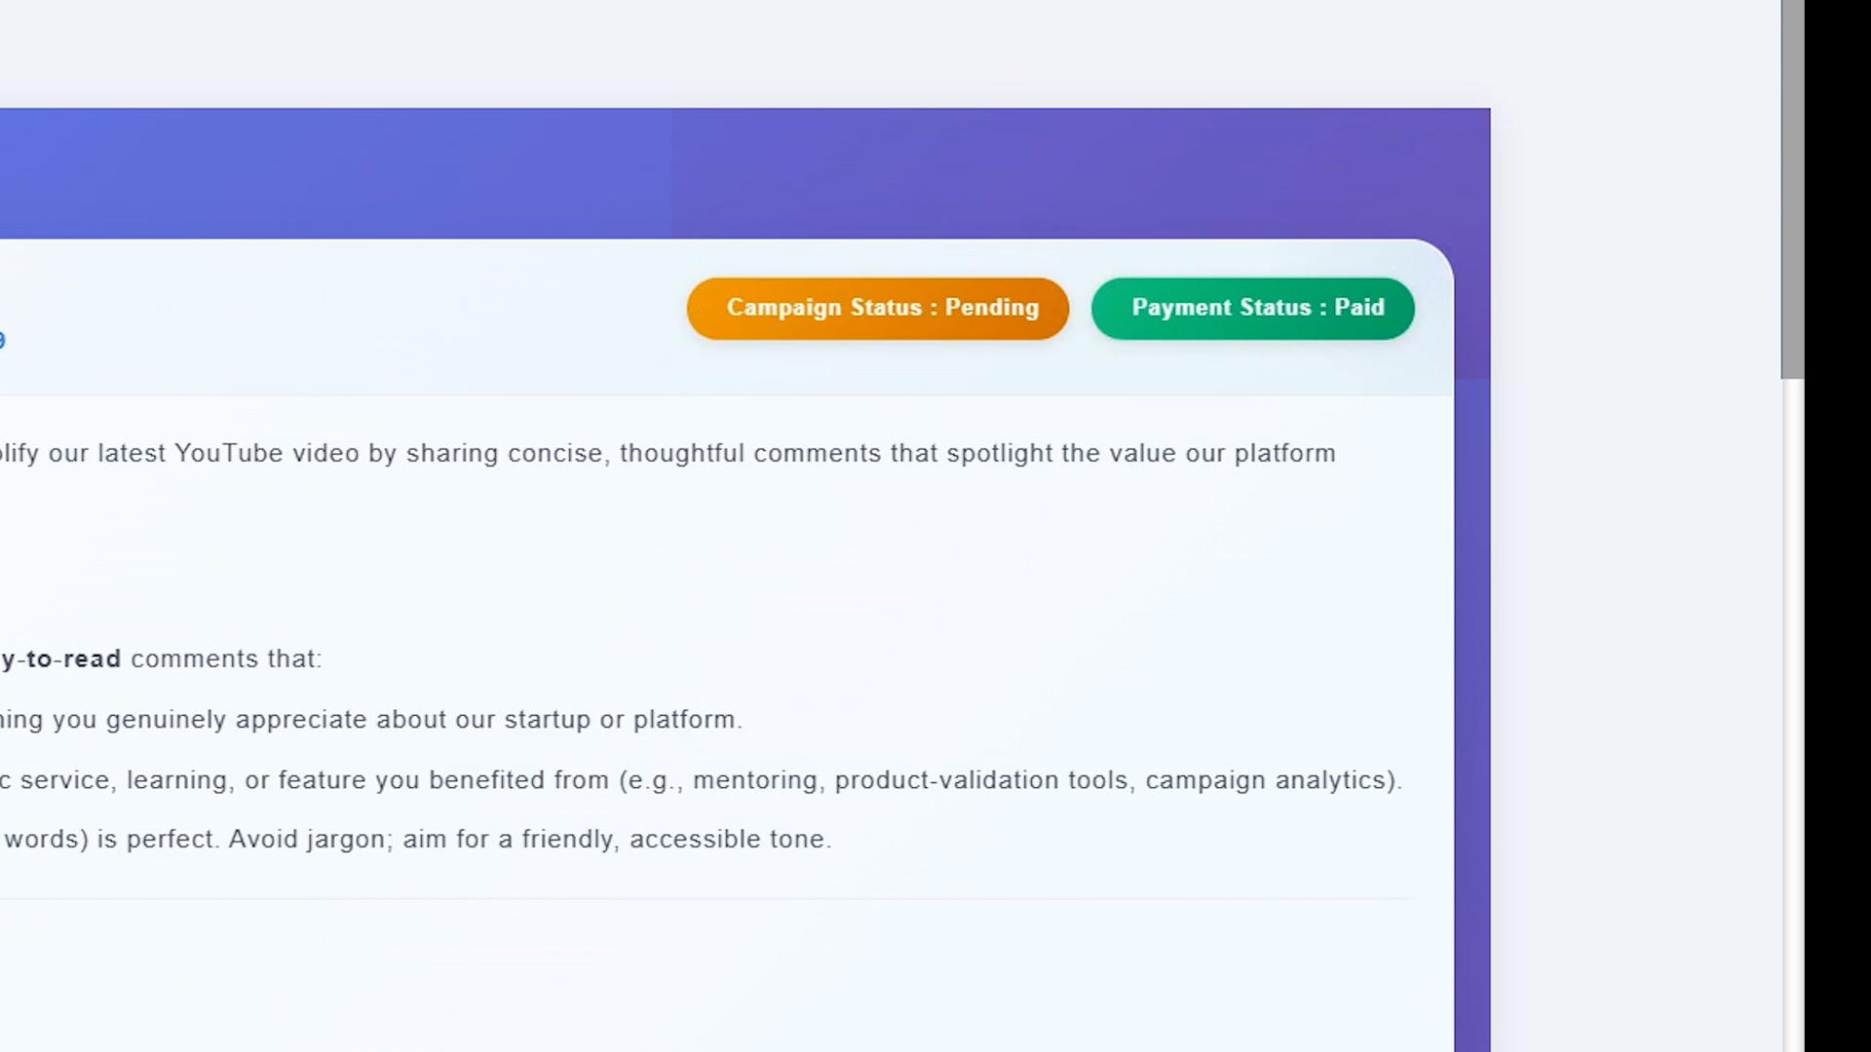Click the Payment Status : Paid badge
Screen dimensions: 1871x1052
point(1252,308)
